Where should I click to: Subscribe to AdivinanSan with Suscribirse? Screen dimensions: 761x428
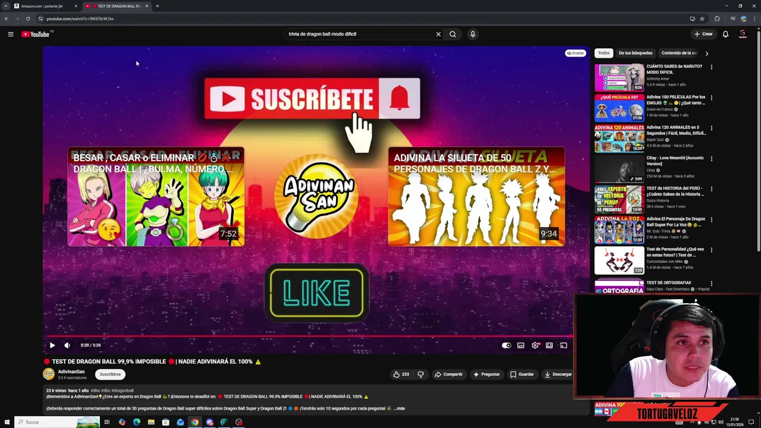point(110,374)
